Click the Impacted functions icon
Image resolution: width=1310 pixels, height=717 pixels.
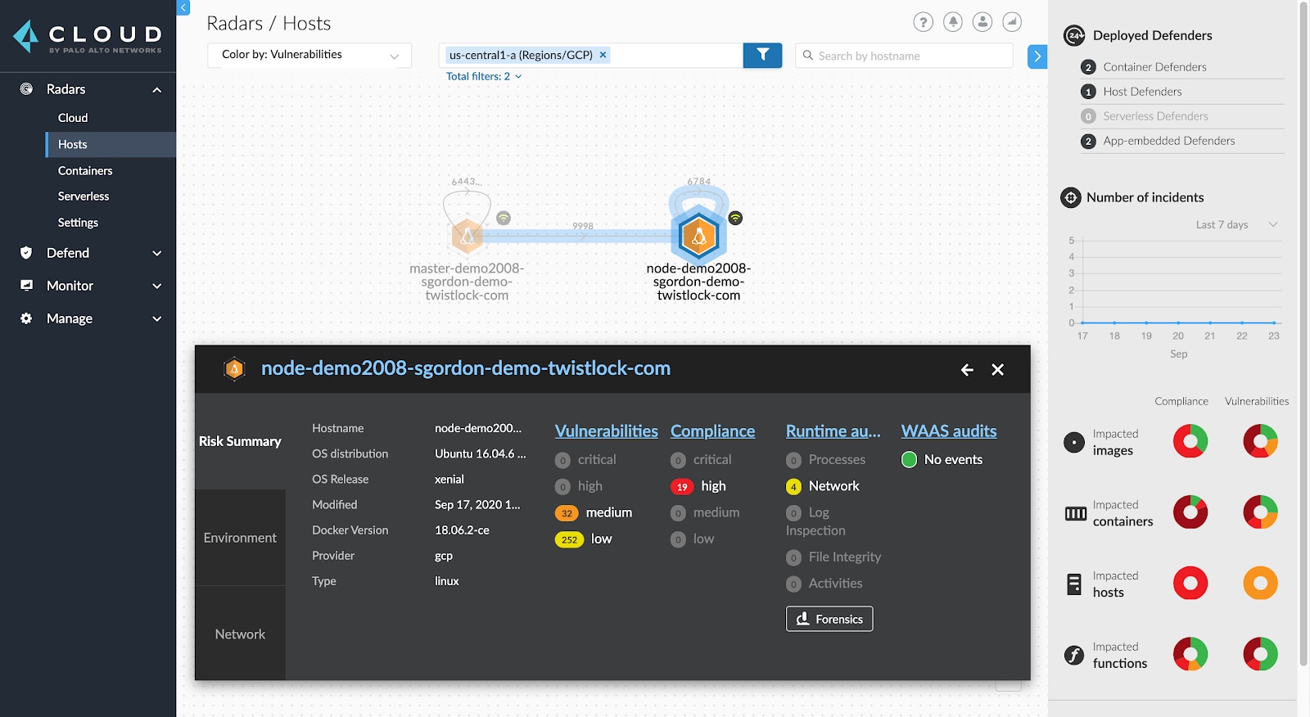tap(1074, 655)
